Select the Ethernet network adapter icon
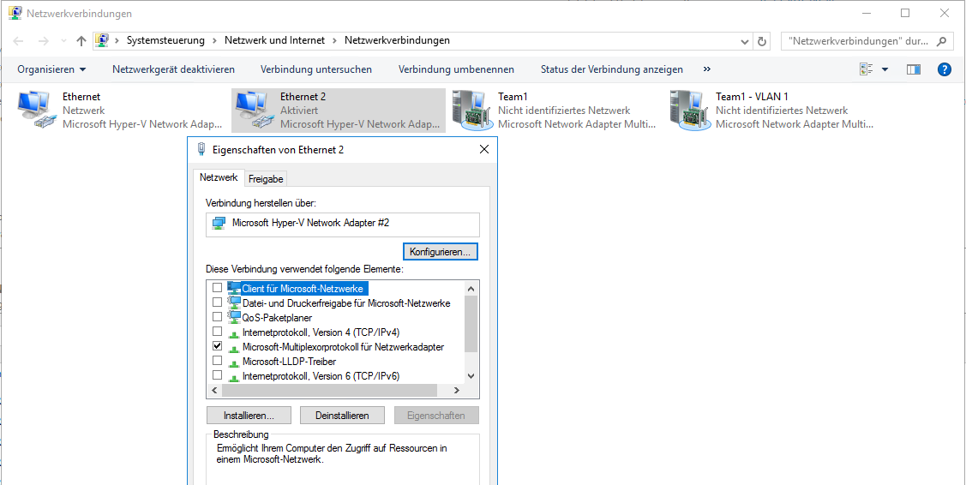This screenshot has height=485, width=966. (x=36, y=110)
